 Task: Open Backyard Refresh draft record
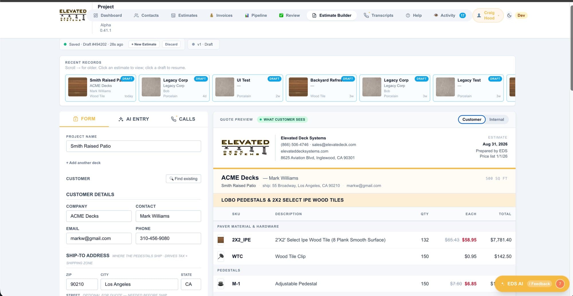(x=321, y=88)
